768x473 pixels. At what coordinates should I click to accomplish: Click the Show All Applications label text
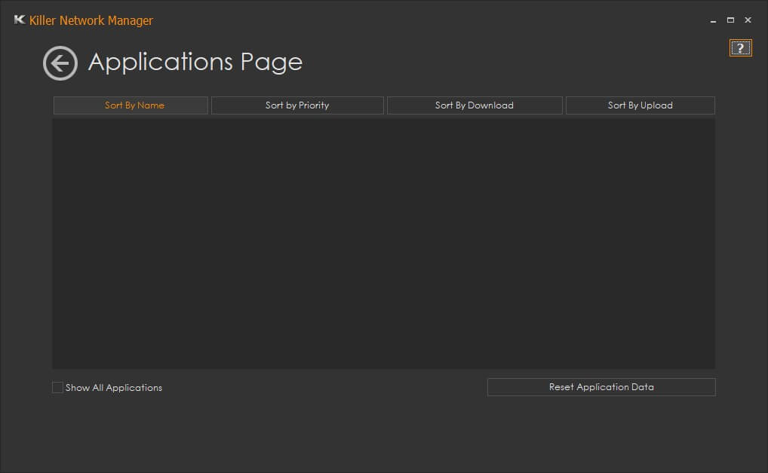114,388
